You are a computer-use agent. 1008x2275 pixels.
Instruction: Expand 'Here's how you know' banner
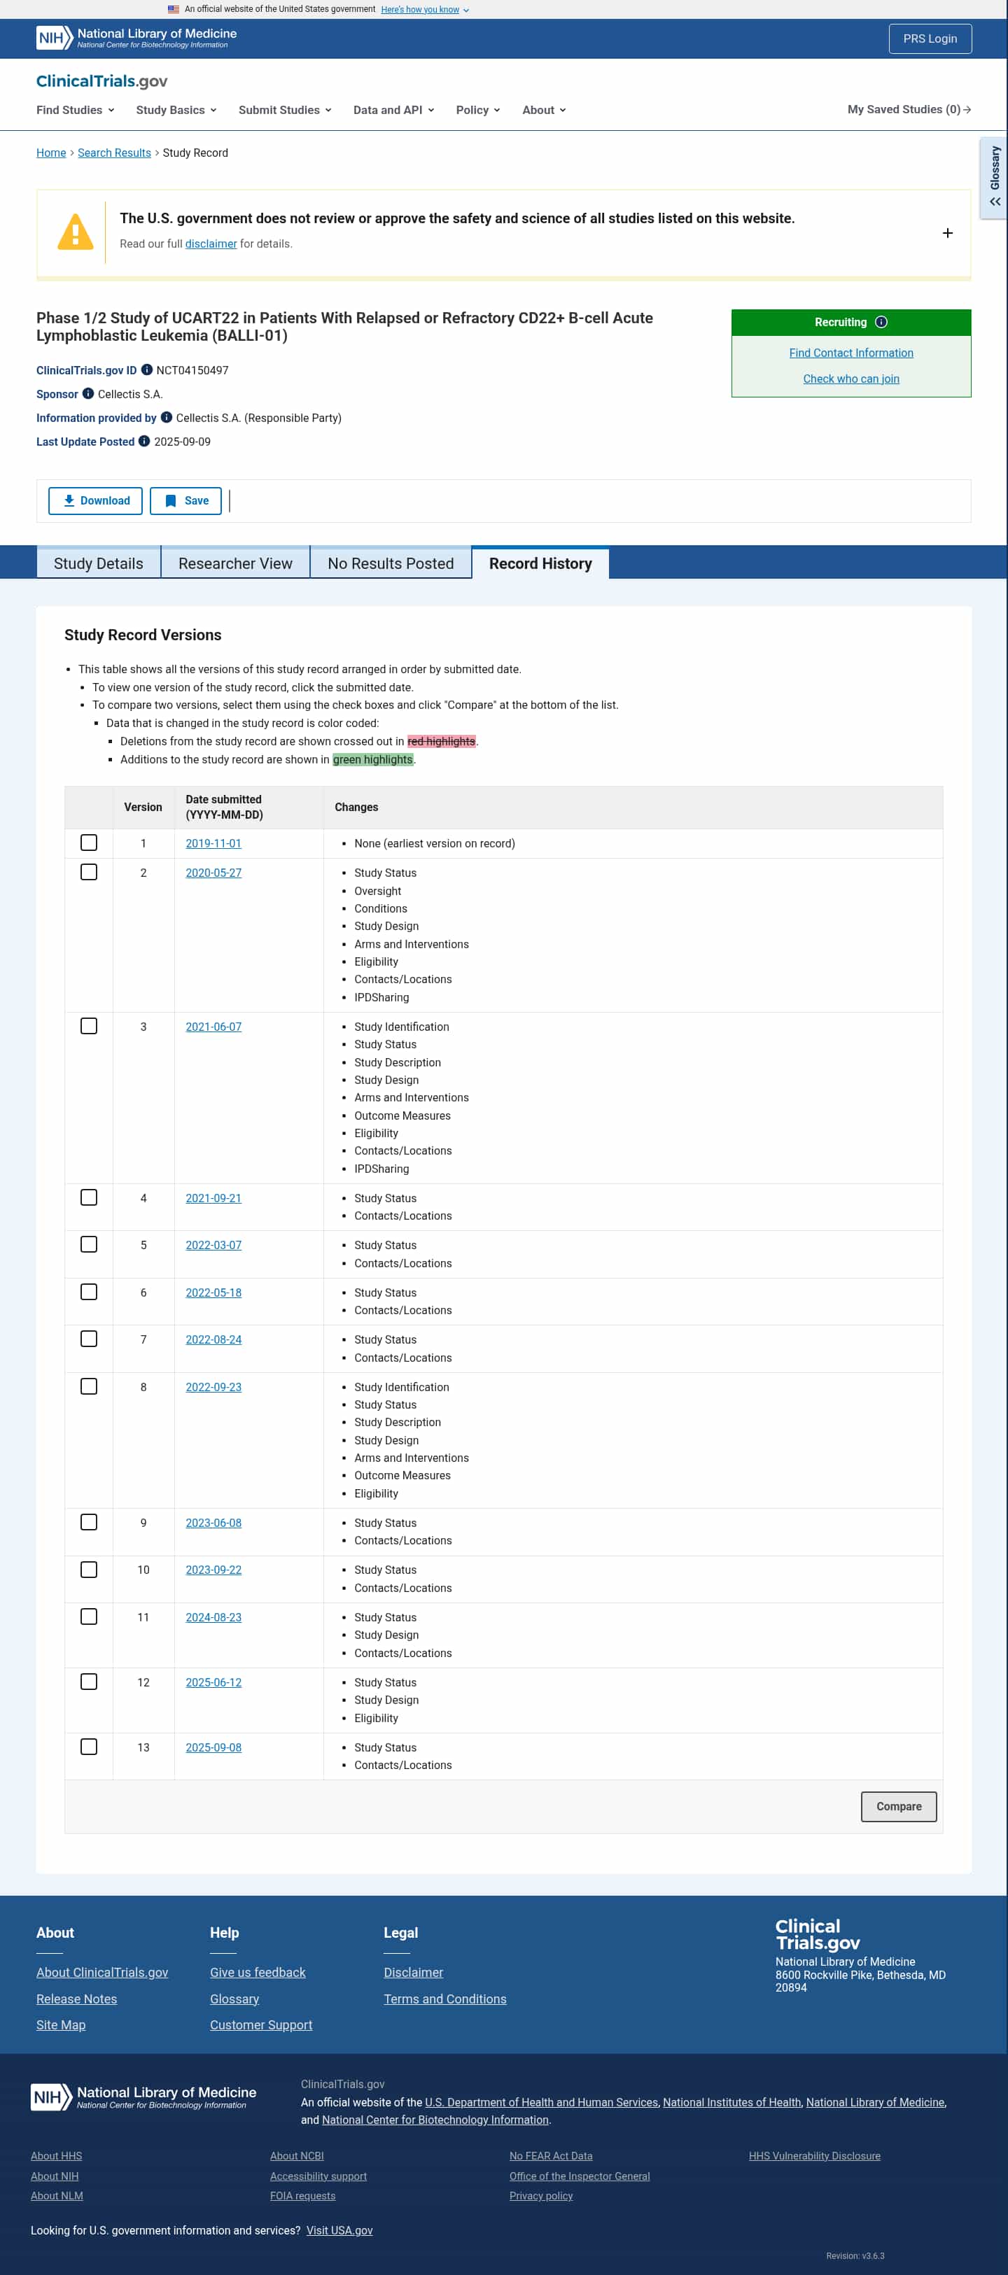(x=425, y=10)
